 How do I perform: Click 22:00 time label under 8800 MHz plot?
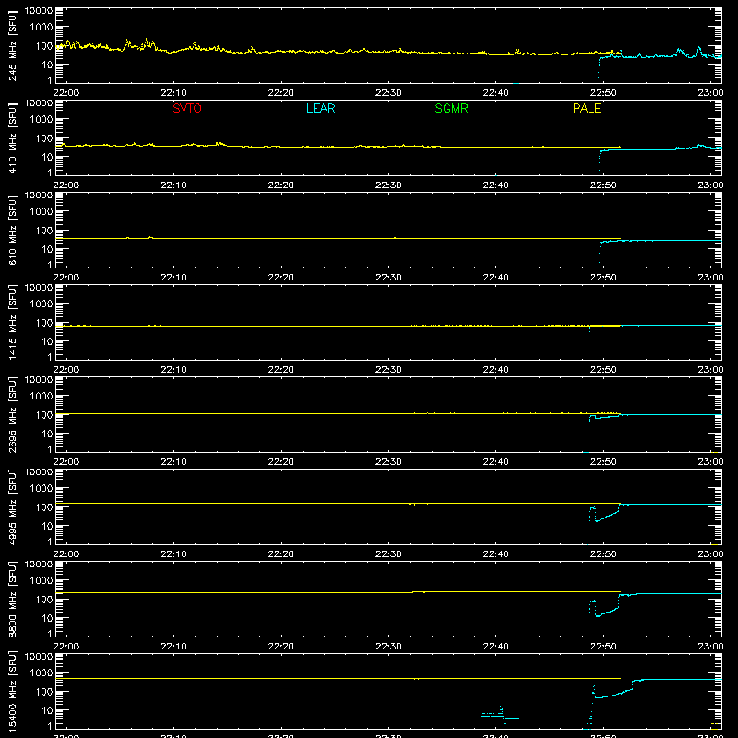[66, 647]
